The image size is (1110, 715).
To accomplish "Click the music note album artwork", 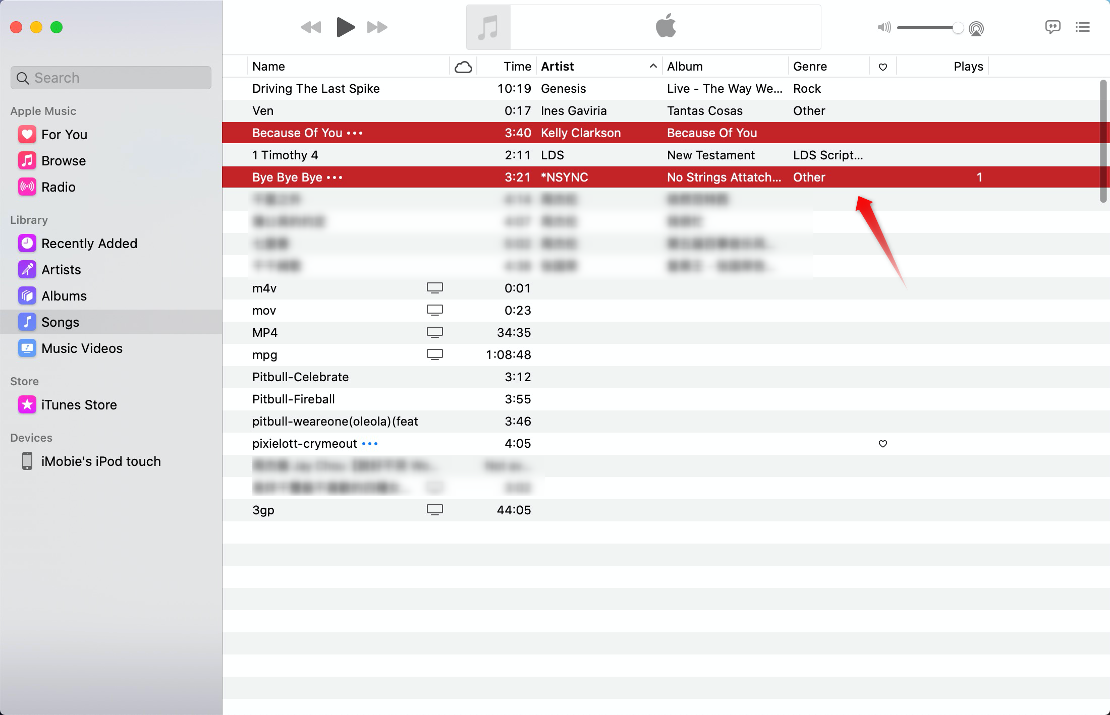I will 488,27.
